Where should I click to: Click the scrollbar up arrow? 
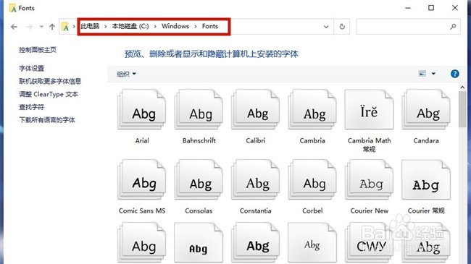coord(462,87)
